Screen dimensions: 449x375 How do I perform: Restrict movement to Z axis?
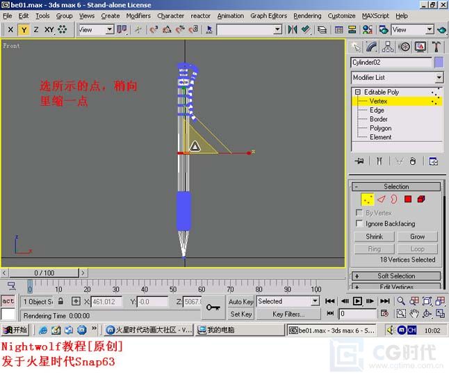click(x=36, y=29)
